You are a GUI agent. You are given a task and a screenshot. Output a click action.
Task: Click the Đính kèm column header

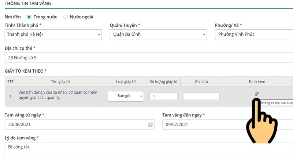[x=257, y=81]
